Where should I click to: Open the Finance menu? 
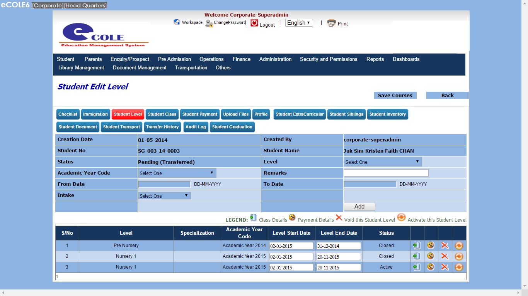[x=241, y=59]
